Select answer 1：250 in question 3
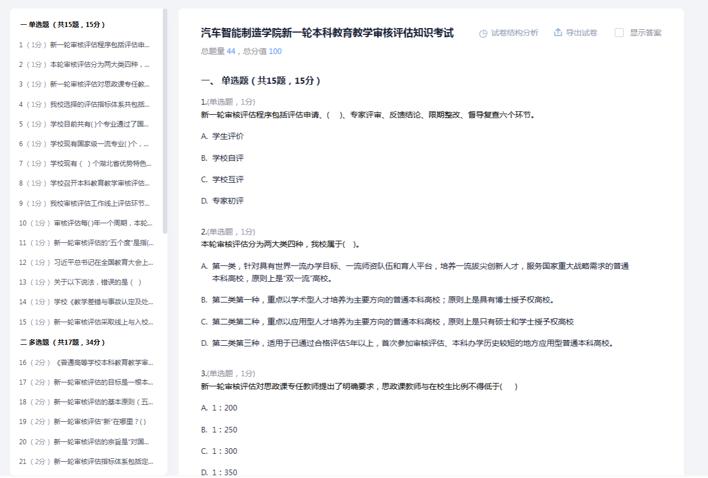This screenshot has width=708, height=478. click(224, 430)
